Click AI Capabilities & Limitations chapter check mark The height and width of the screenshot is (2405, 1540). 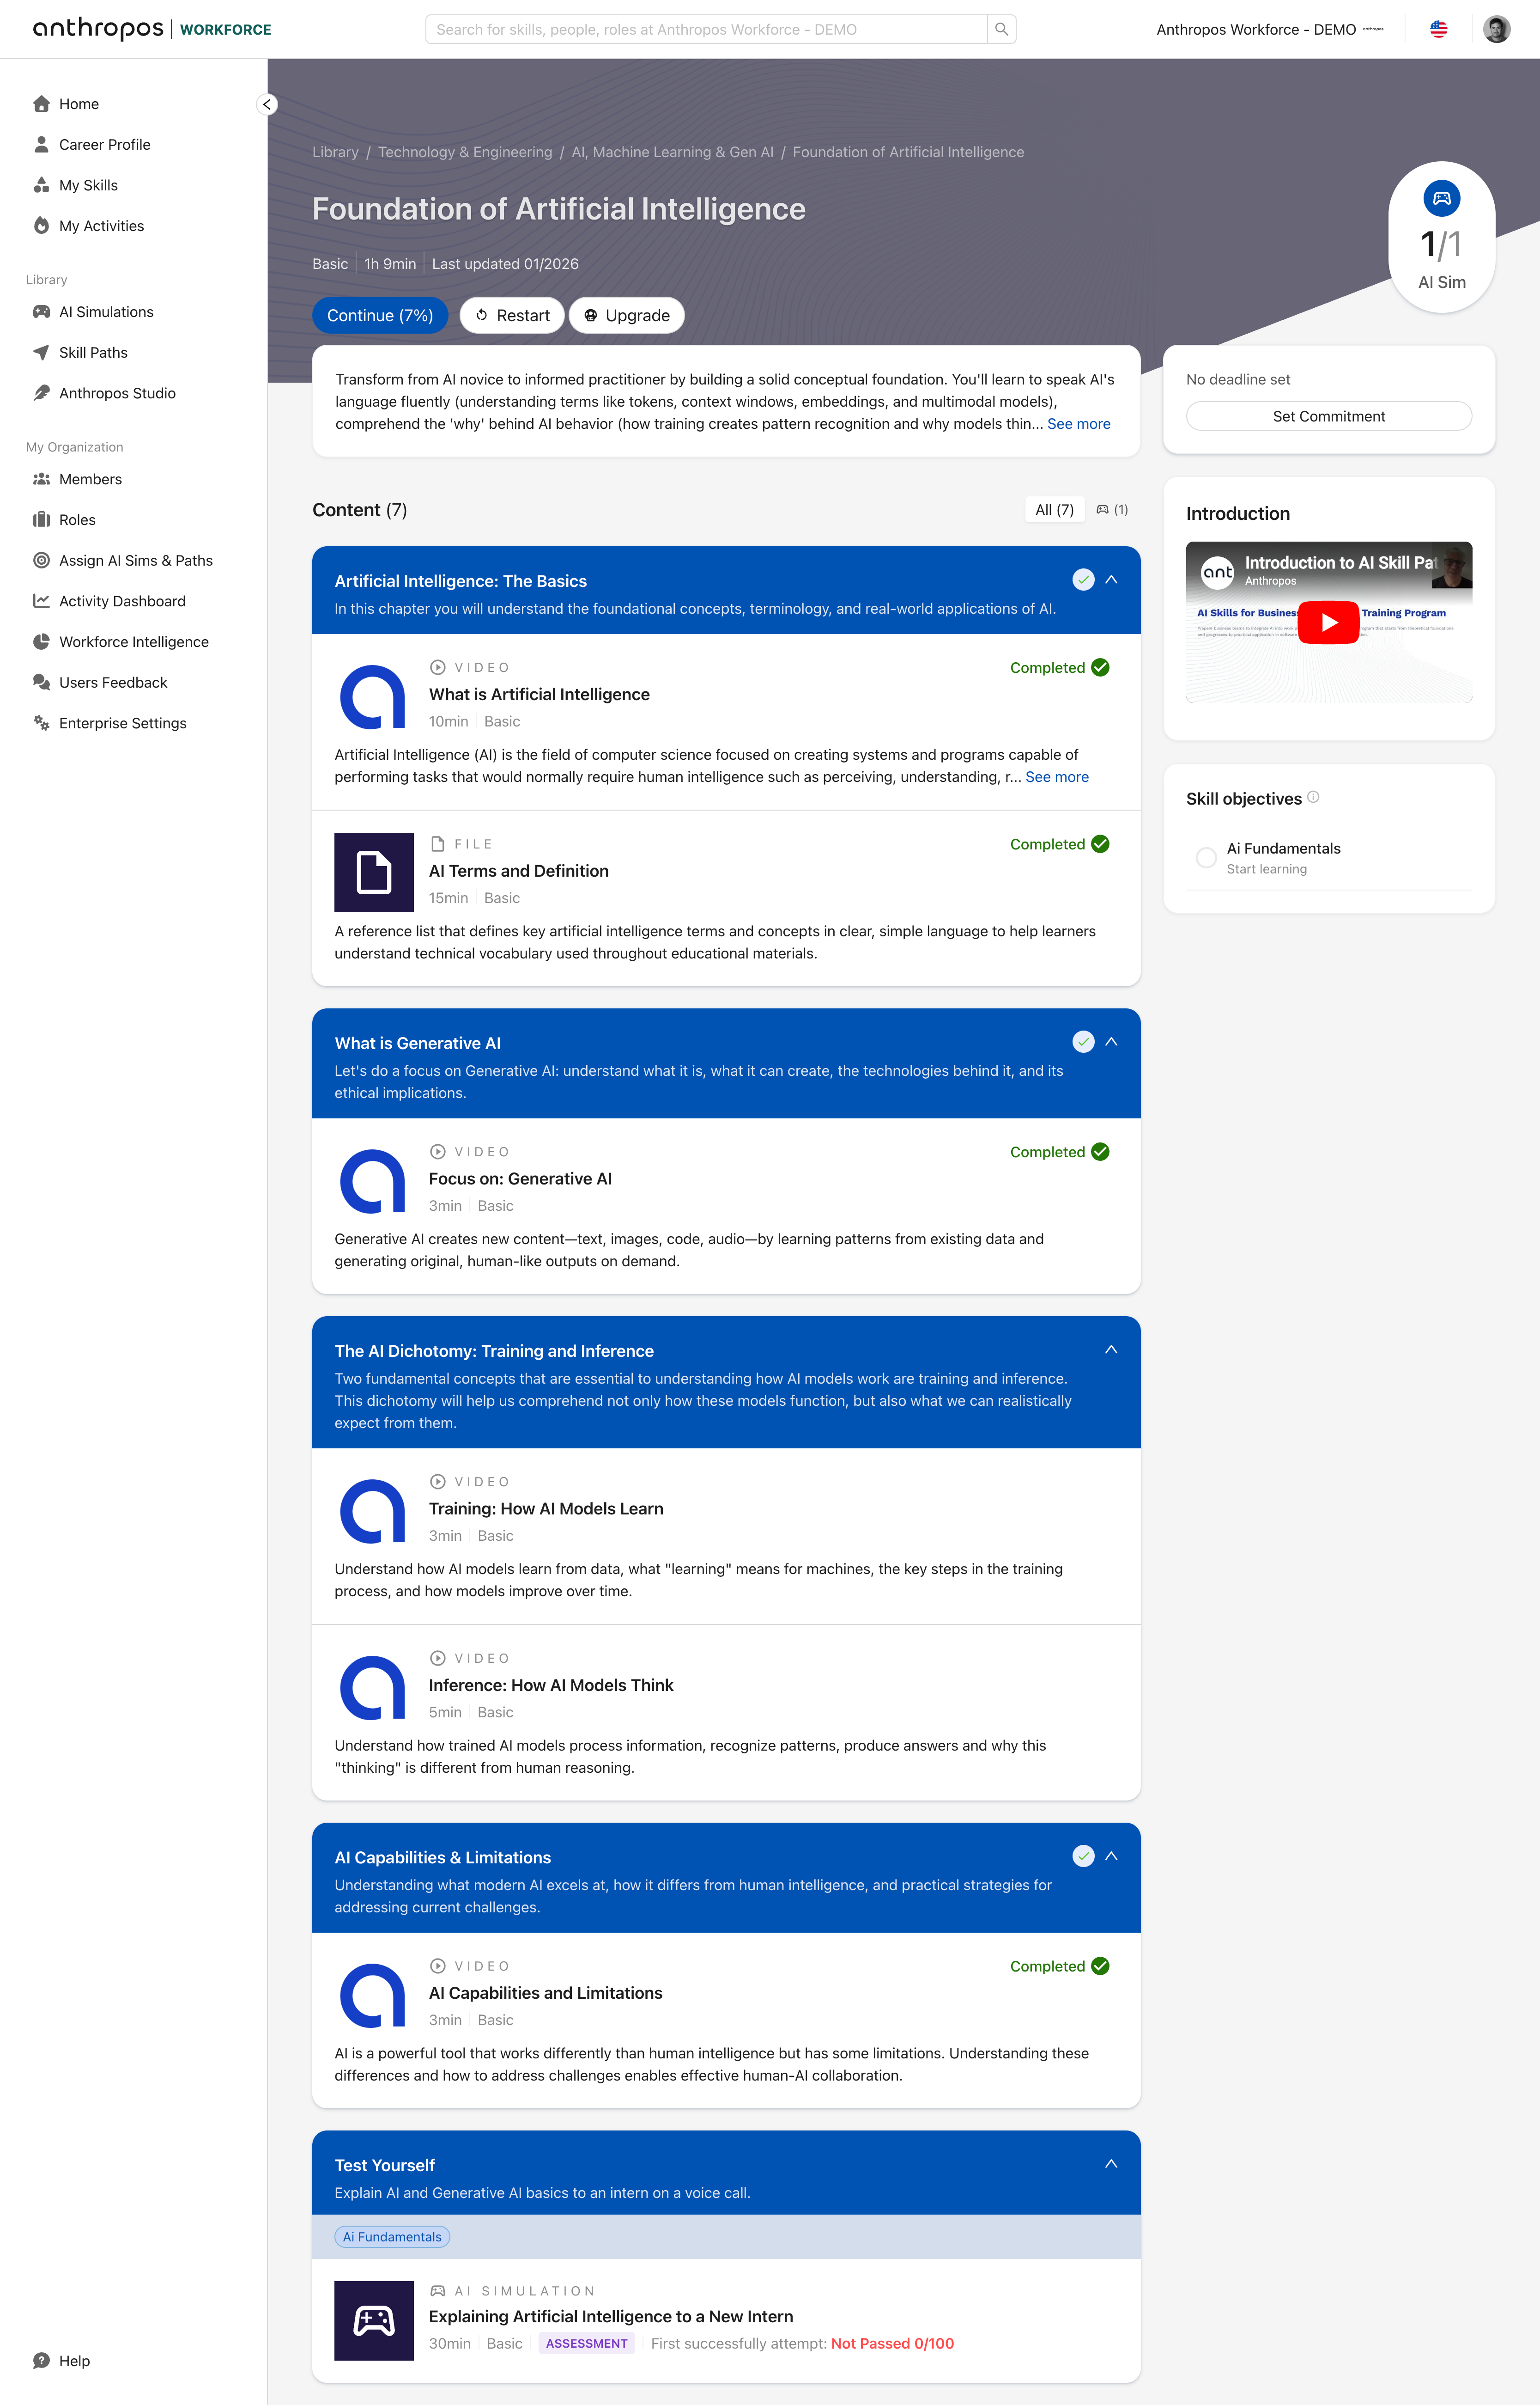coord(1083,1856)
